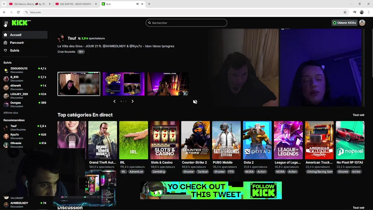Click the Driving/Racing Game tag

point(320,172)
